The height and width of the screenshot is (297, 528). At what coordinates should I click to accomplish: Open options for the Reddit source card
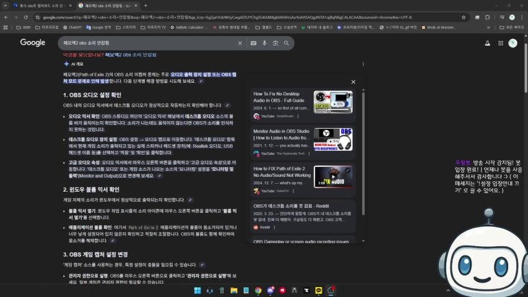pyautogui.click(x=274, y=227)
